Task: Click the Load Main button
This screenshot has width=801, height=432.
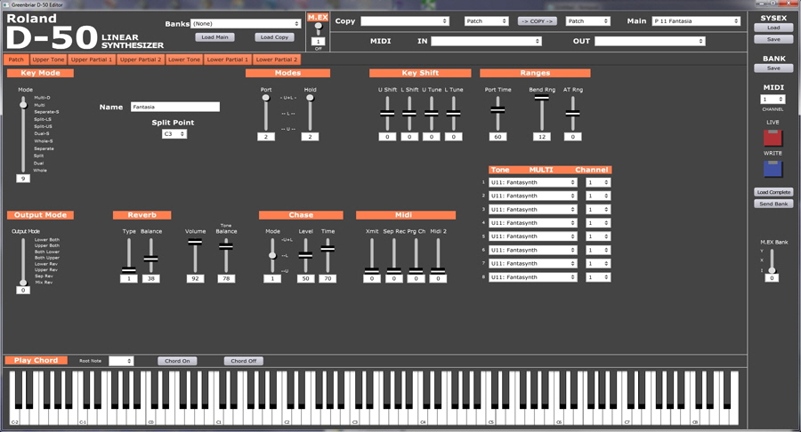Action: point(214,37)
